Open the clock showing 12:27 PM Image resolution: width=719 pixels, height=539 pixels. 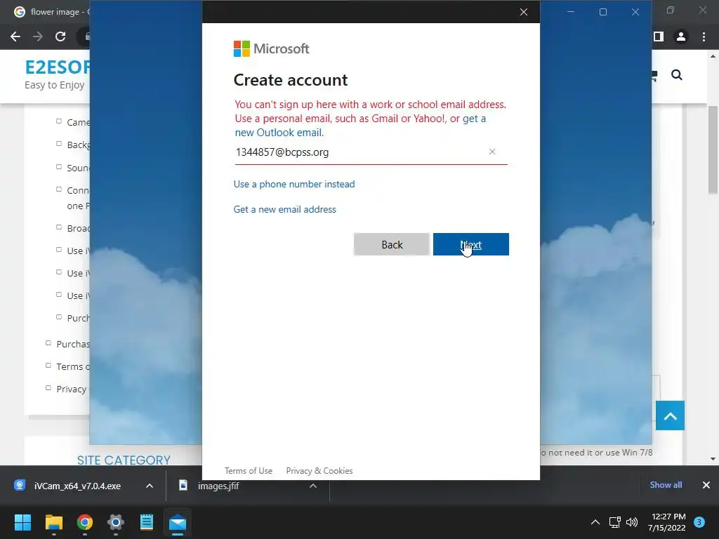[x=667, y=522]
